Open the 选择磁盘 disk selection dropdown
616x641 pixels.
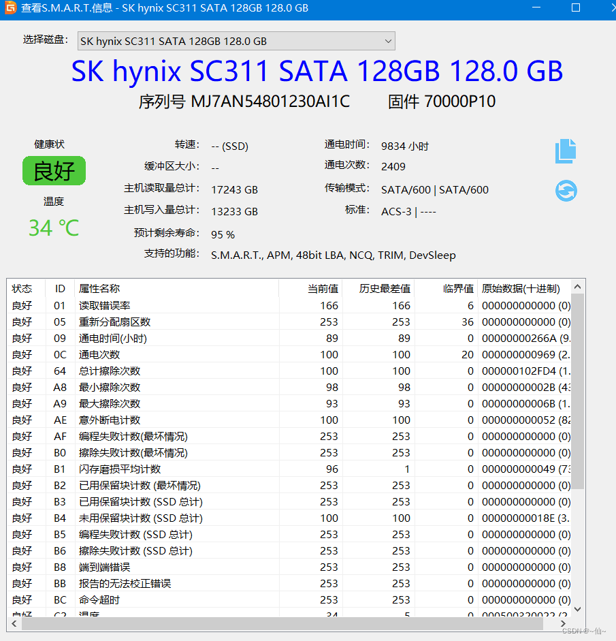point(387,41)
